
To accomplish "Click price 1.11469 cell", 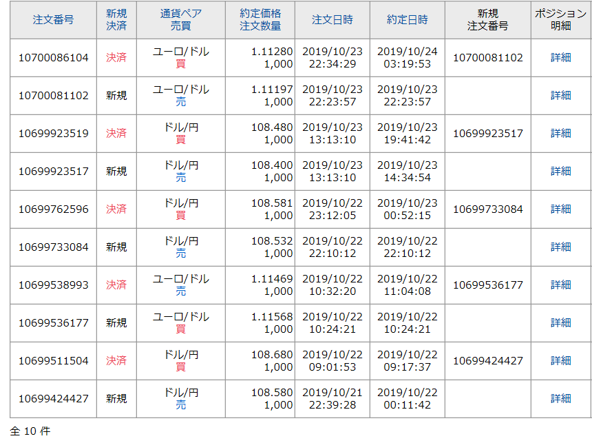I will coord(272,278).
